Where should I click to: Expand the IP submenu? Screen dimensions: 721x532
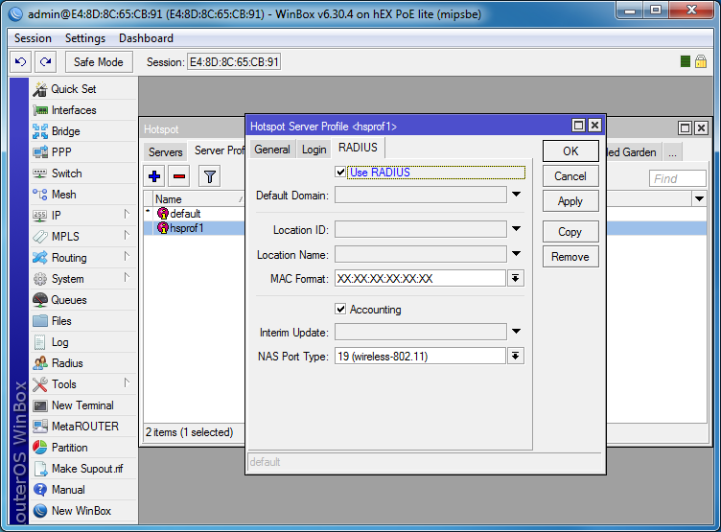[127, 215]
